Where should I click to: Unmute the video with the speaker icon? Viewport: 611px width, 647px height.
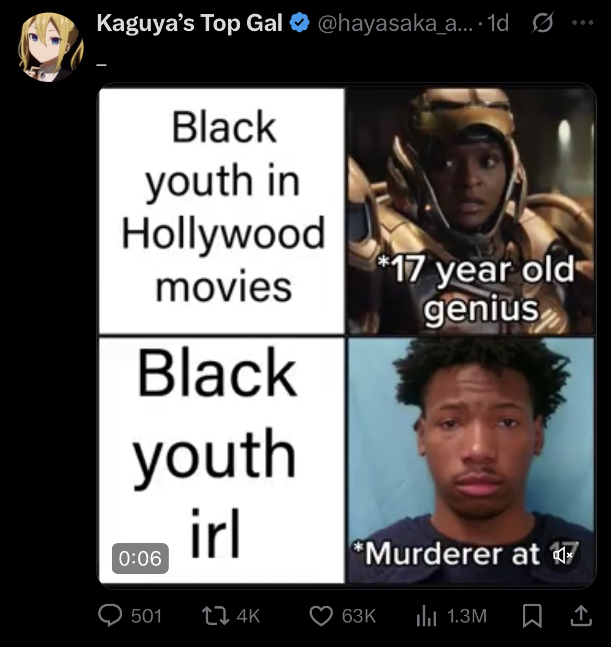click(x=562, y=555)
